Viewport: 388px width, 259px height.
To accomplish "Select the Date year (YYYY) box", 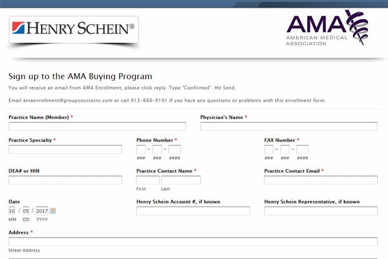I will (42, 210).
